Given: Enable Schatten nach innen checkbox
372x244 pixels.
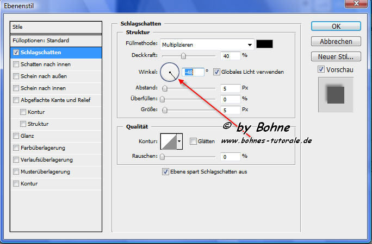Looking at the screenshot, I should point(16,65).
